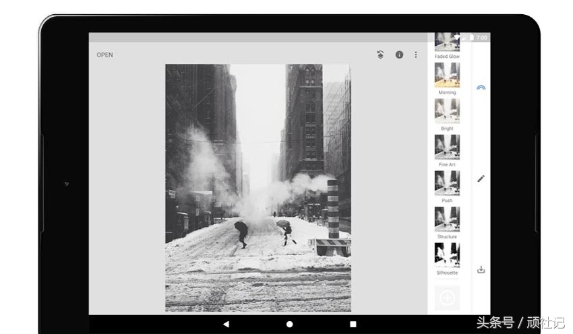Open the three-dot overflow menu
The width and height of the screenshot is (573, 334).
click(416, 55)
